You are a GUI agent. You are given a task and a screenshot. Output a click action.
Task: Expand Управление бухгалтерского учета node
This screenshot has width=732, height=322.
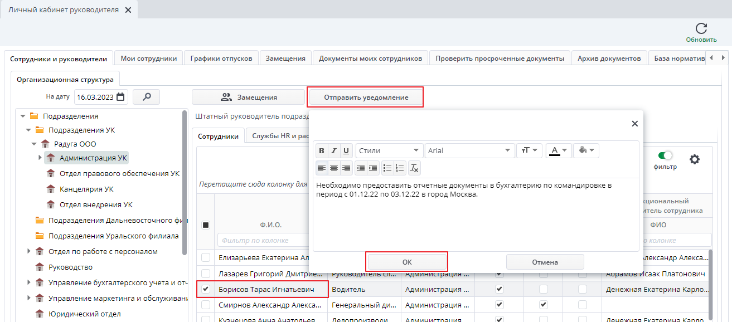point(28,282)
